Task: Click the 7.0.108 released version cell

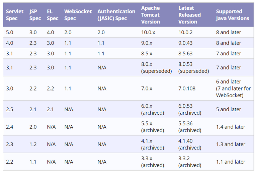Action: click(x=187, y=89)
